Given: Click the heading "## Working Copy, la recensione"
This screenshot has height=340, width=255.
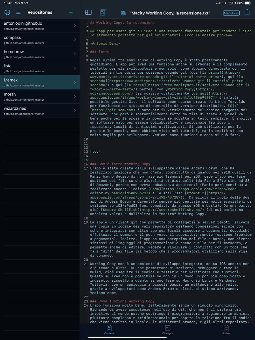Looking at the screenshot, I should [x=122, y=23].
